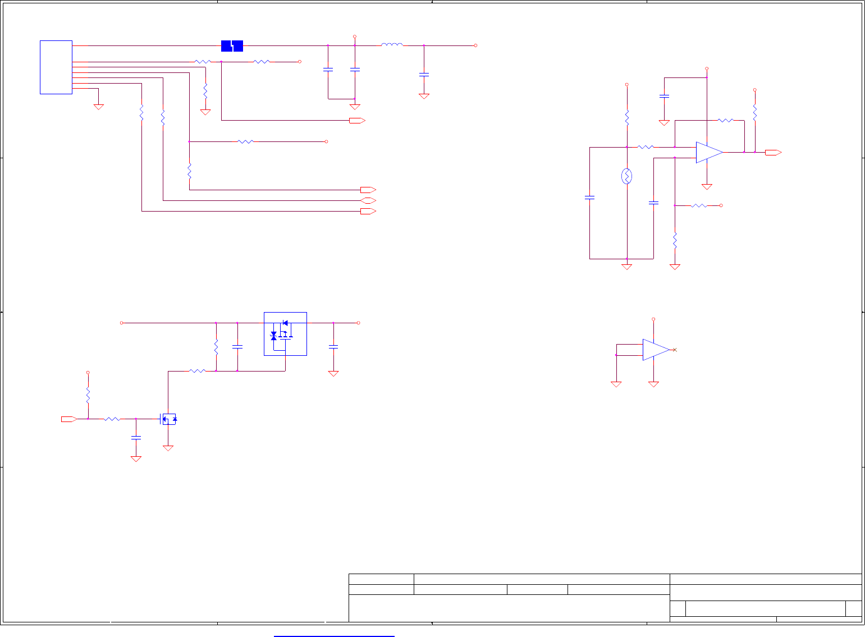
Task: Click the output port right of the large op-amp
Action: (x=774, y=152)
